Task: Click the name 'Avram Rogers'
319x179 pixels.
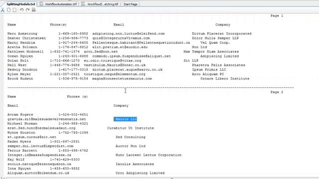Action: click(x=20, y=115)
